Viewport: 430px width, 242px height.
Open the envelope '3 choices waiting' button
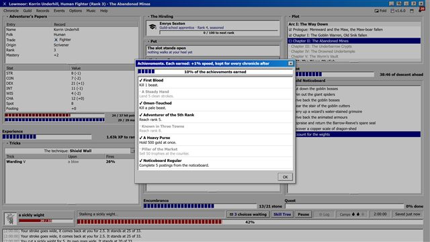pos(248,214)
